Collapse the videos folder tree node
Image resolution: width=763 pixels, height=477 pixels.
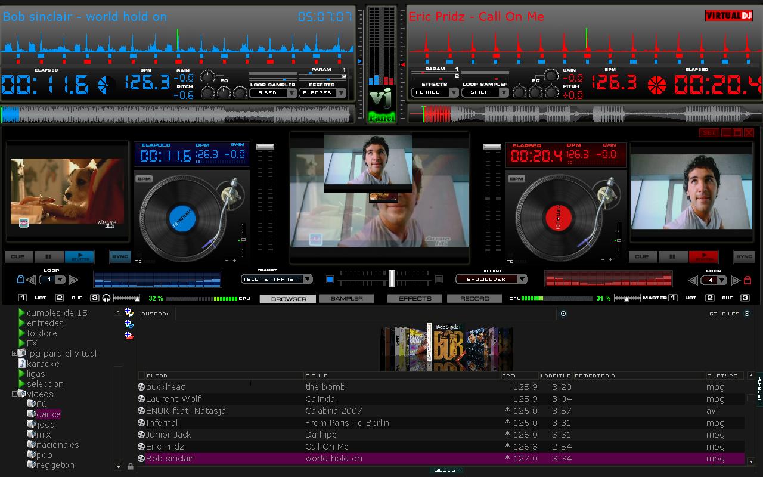click(15, 394)
